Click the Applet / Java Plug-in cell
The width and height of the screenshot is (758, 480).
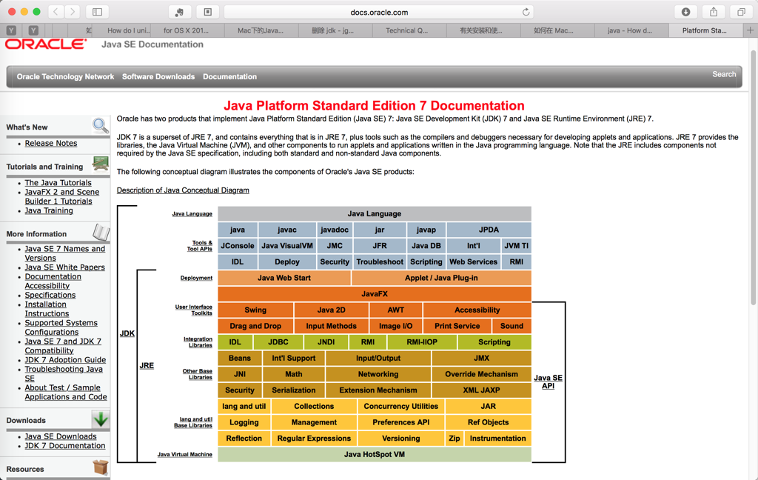click(441, 278)
